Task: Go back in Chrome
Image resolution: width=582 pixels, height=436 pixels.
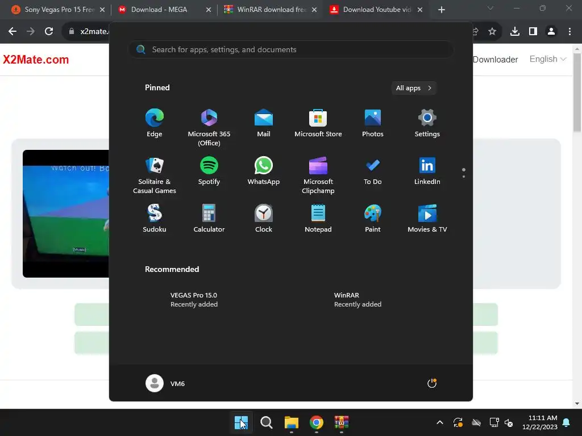Action: 13,32
